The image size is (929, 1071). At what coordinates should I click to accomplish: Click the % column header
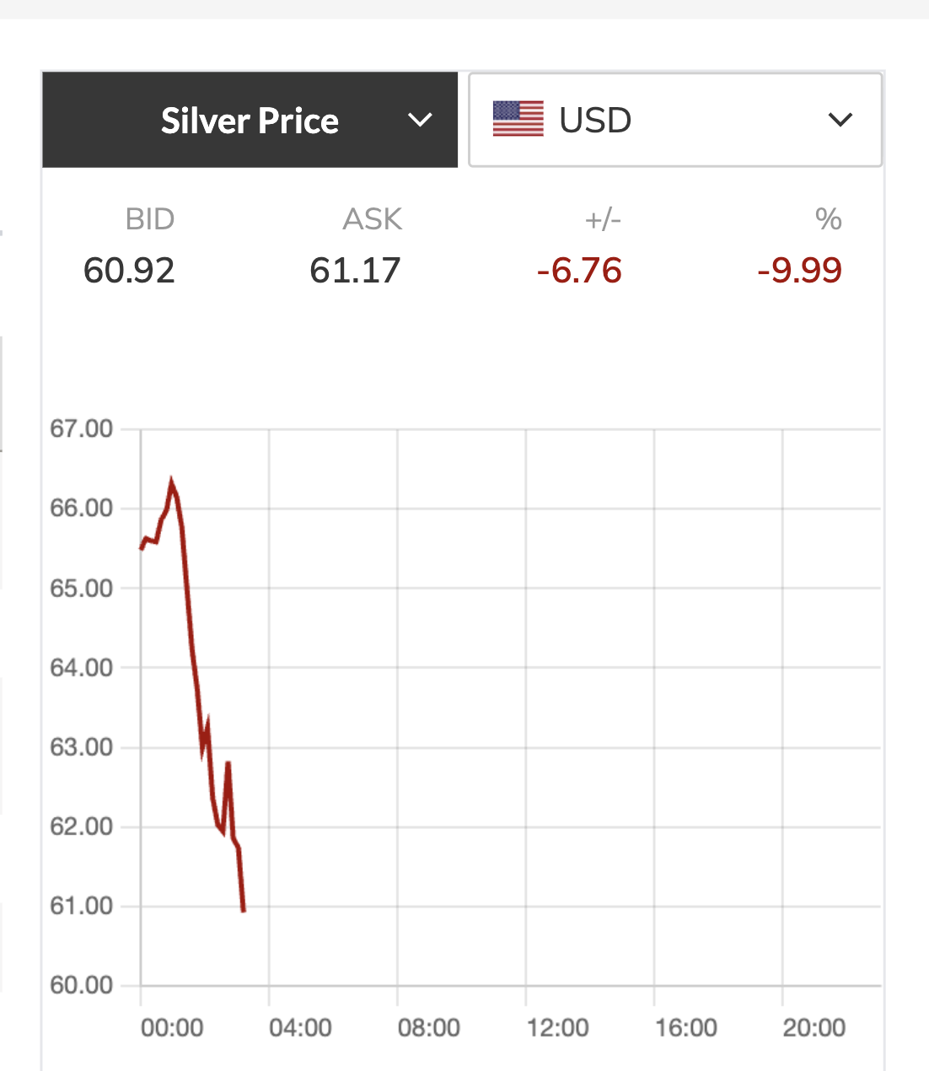pos(828,219)
